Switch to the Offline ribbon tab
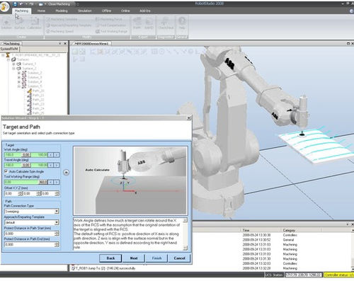This screenshot has width=354, height=281. pyautogui.click(x=106, y=11)
